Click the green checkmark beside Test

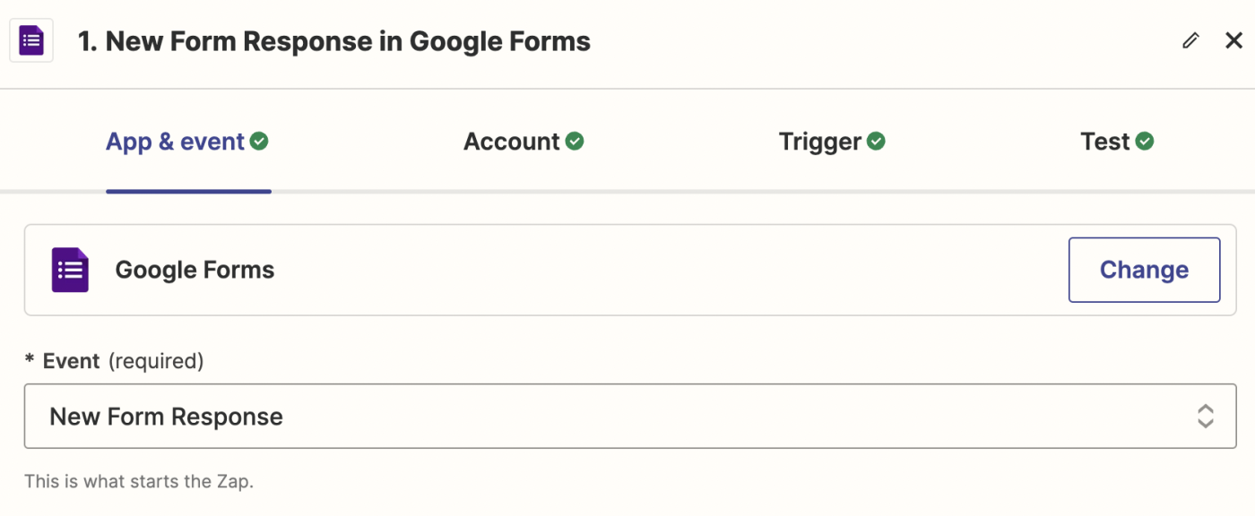(1145, 142)
